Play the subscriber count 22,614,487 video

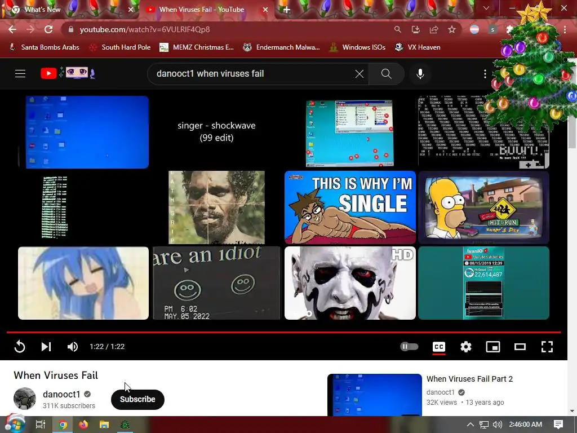tap(483, 283)
